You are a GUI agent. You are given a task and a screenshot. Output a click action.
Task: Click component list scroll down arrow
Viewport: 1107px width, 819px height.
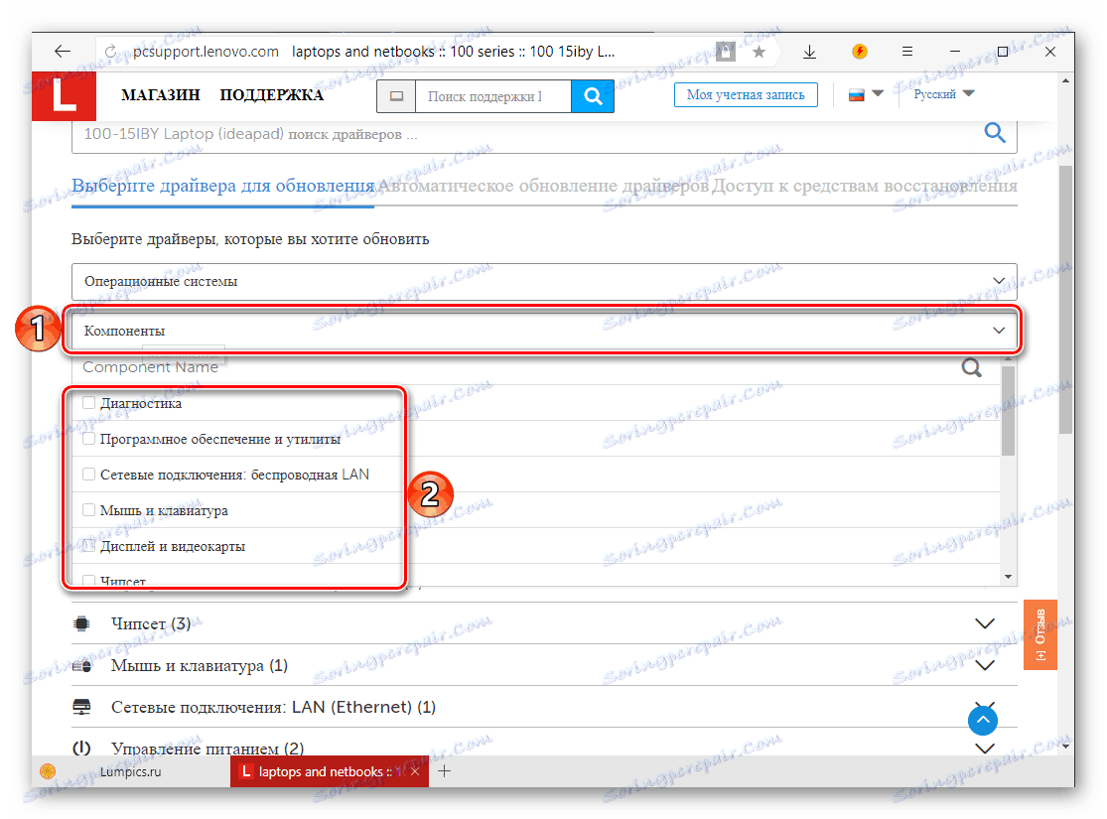(x=1008, y=577)
